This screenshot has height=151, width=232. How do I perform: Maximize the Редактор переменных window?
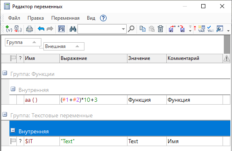[x=203, y=6]
